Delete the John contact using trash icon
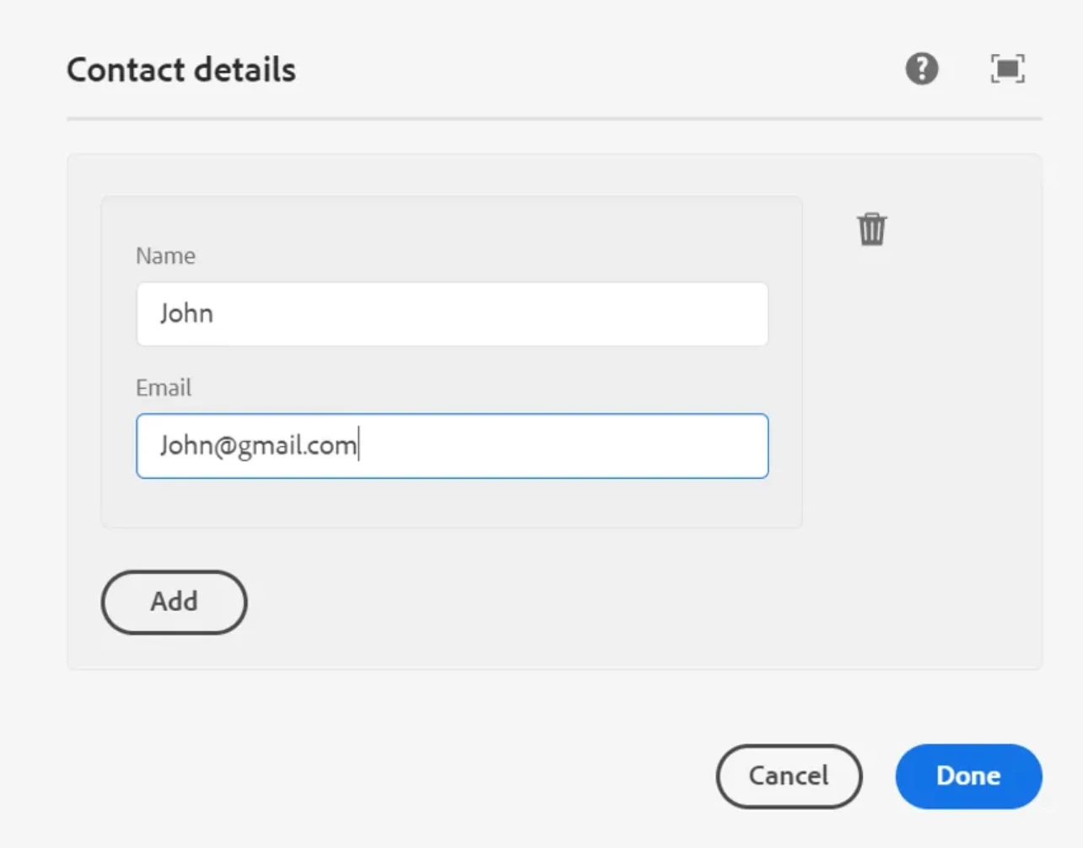The width and height of the screenshot is (1083, 848). [871, 228]
